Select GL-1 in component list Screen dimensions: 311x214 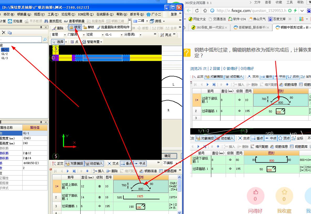coord(5,50)
